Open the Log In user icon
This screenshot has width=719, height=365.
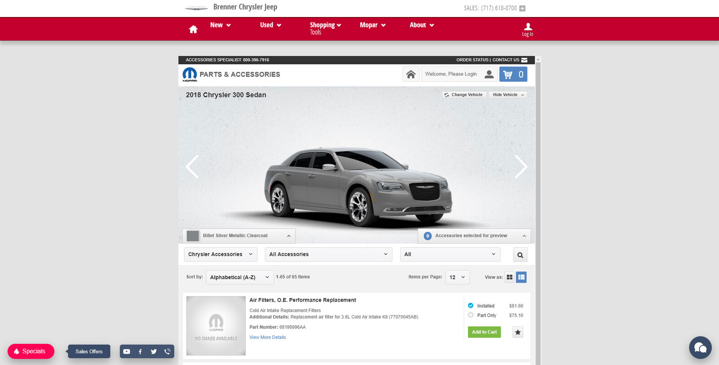click(528, 27)
